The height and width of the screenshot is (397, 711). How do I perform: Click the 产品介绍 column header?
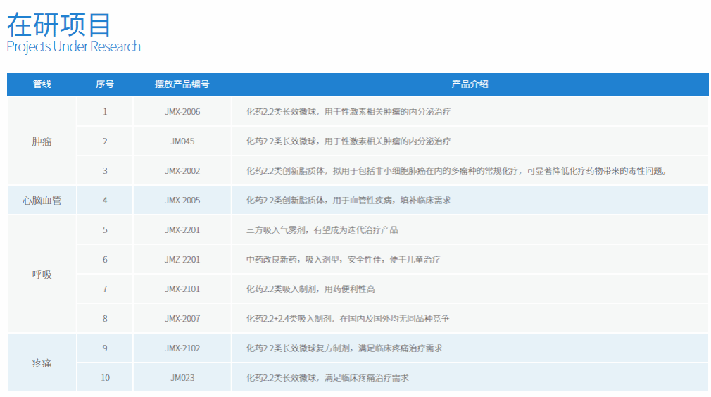click(x=470, y=84)
